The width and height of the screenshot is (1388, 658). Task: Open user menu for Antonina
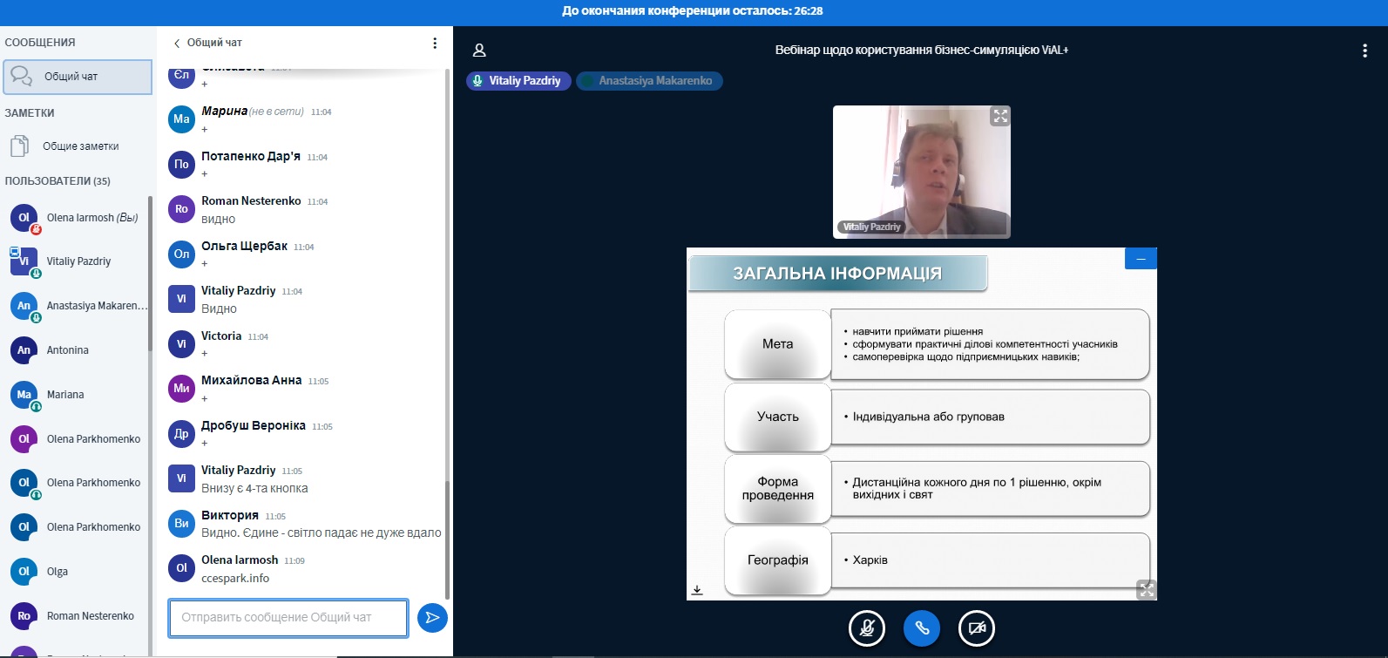(77, 350)
